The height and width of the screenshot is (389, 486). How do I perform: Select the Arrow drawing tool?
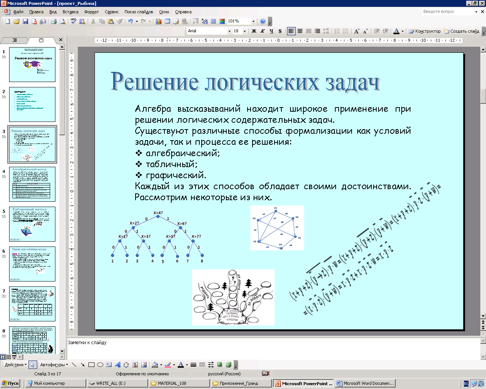(83, 365)
